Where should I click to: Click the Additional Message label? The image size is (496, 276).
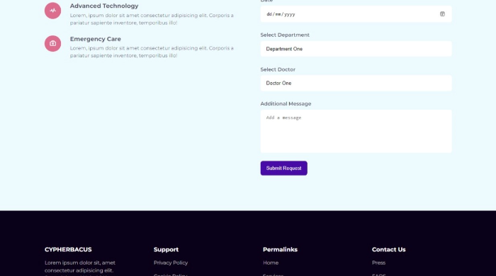point(286,103)
